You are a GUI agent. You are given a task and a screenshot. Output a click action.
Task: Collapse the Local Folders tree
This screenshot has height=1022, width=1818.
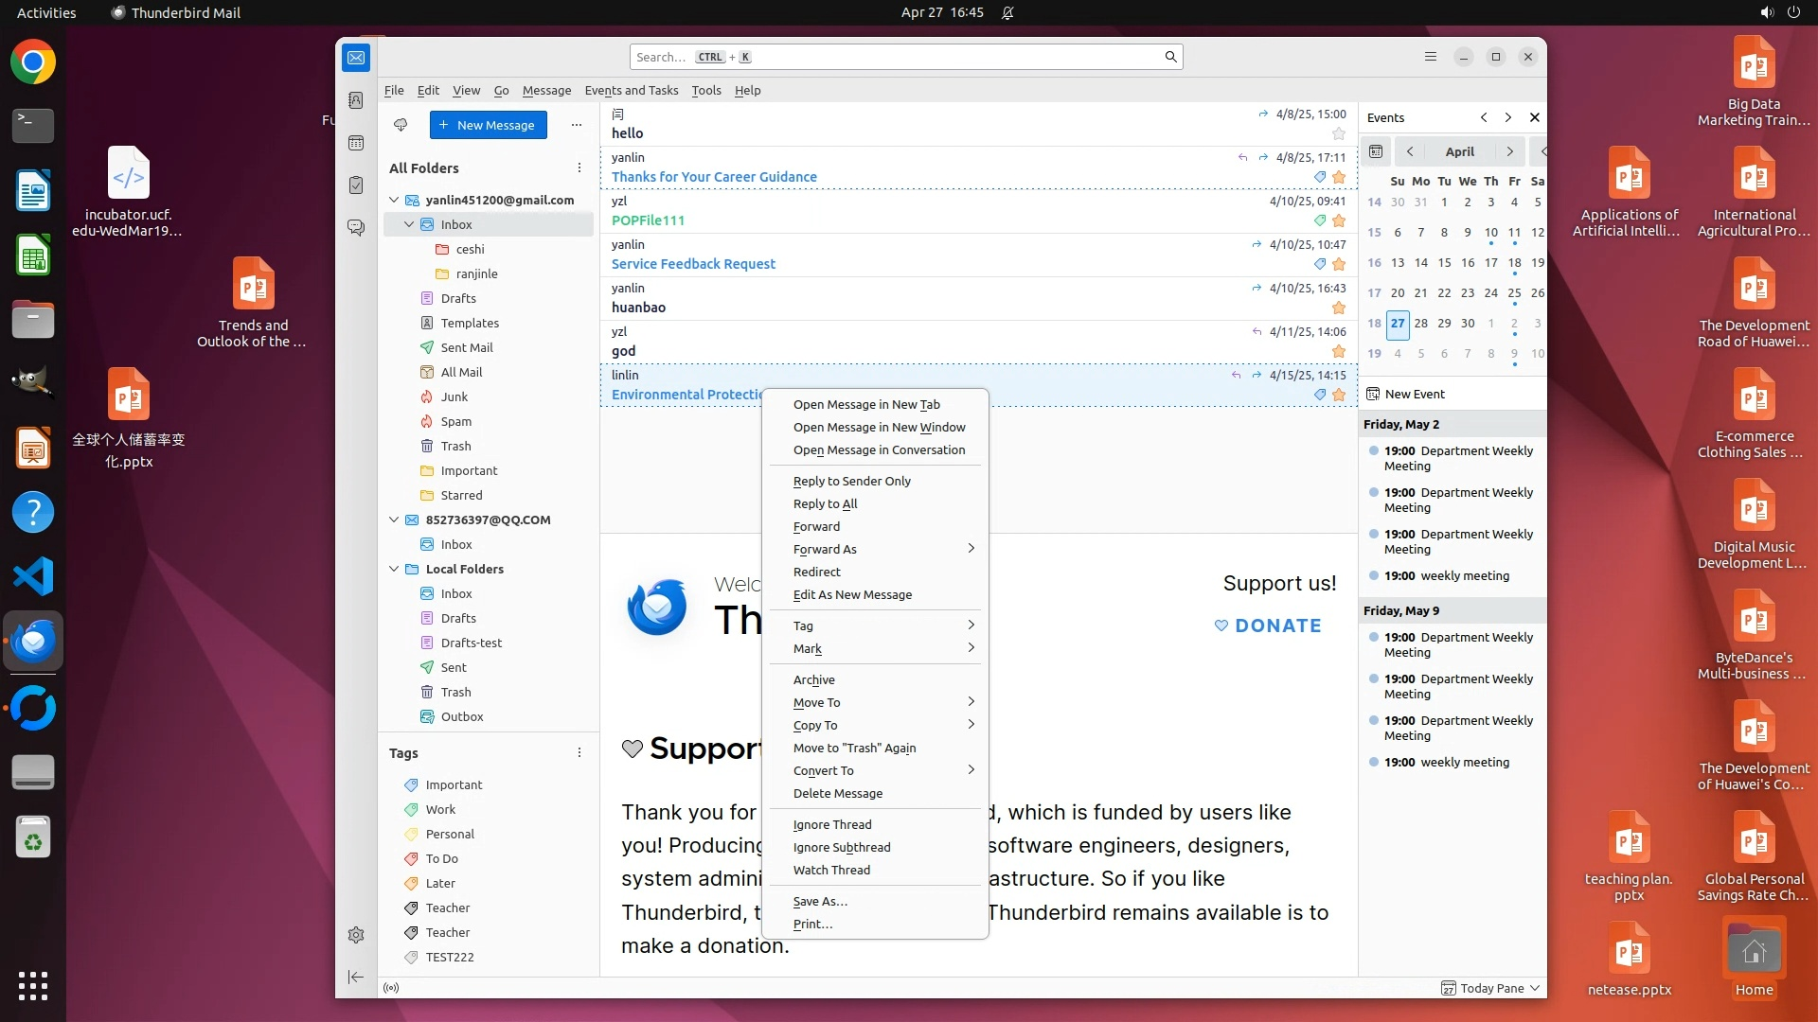(394, 569)
